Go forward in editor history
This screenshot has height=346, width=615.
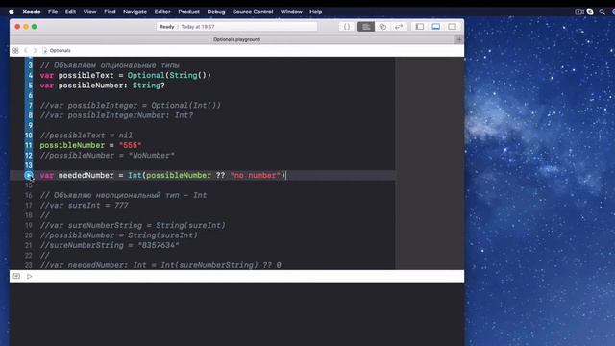pos(35,51)
